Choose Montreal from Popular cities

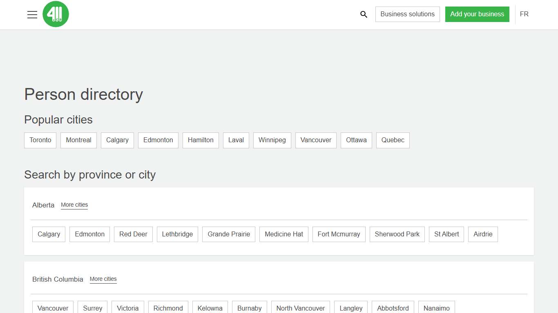[x=78, y=140]
